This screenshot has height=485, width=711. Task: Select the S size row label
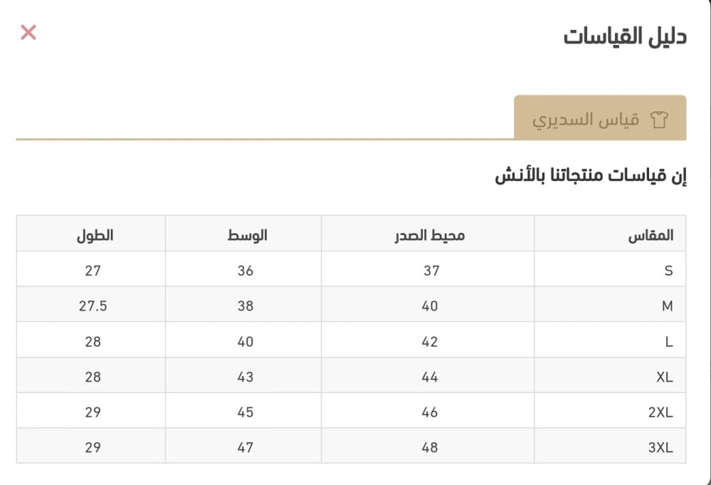click(668, 271)
